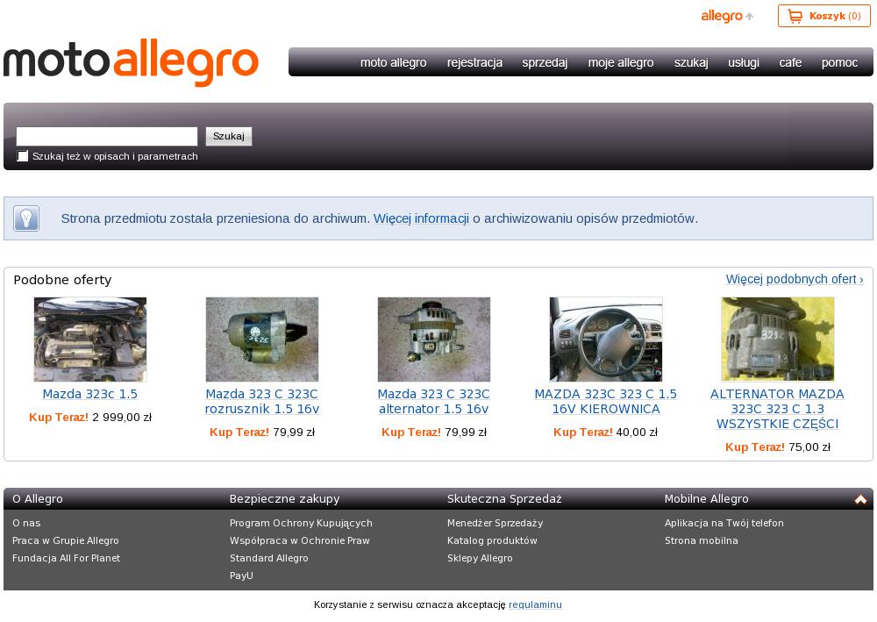Click the '2 999,00 zł' price text
The width and height of the screenshot is (877, 622).
coord(122,418)
